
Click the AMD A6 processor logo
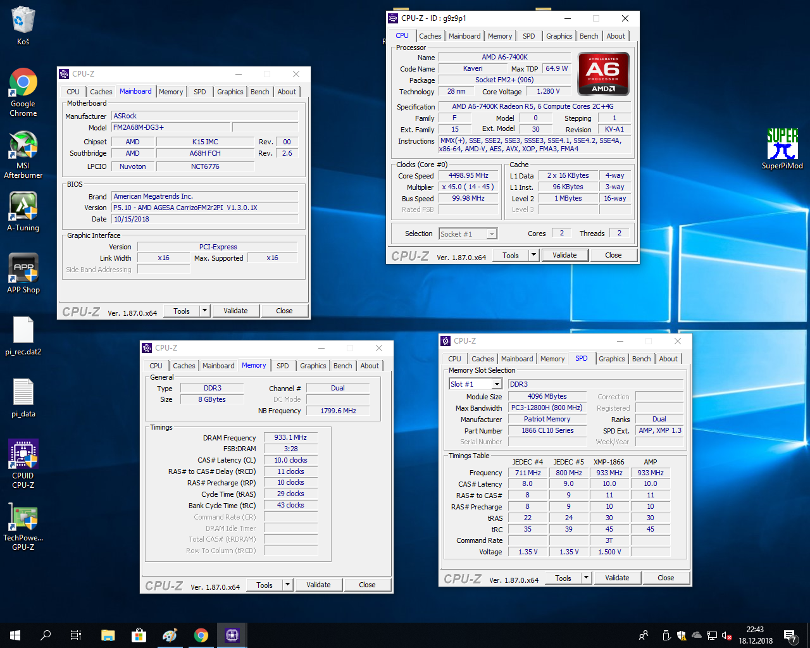604,73
